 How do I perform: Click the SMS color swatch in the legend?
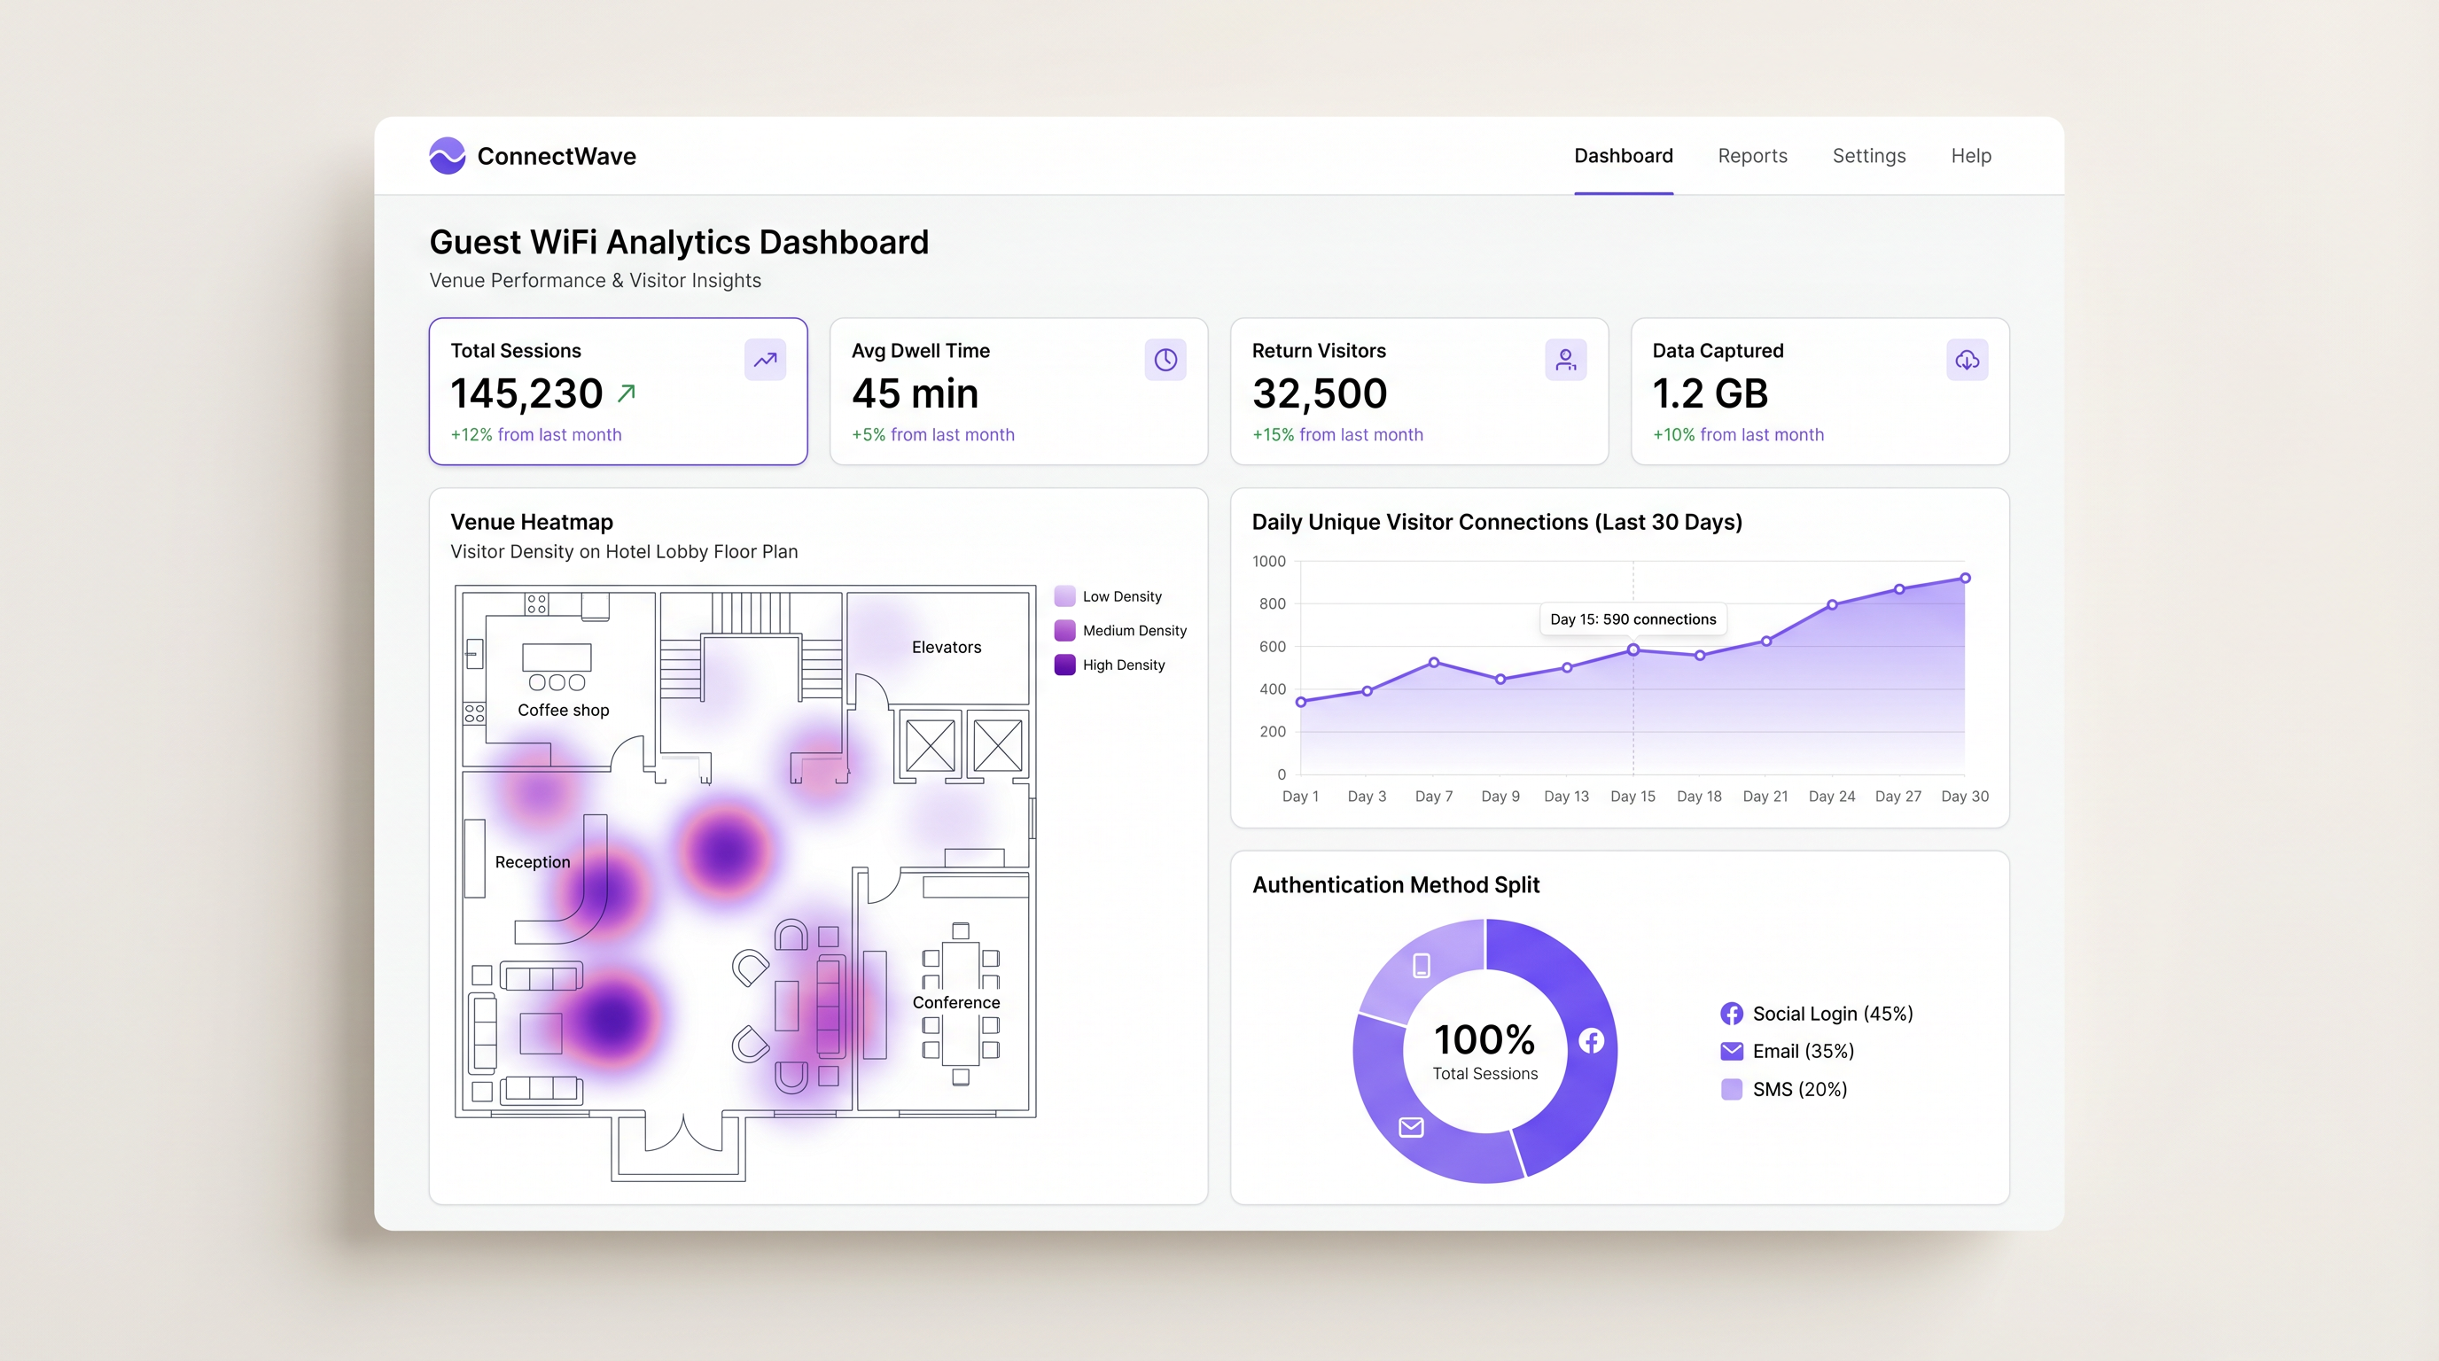(1732, 1089)
